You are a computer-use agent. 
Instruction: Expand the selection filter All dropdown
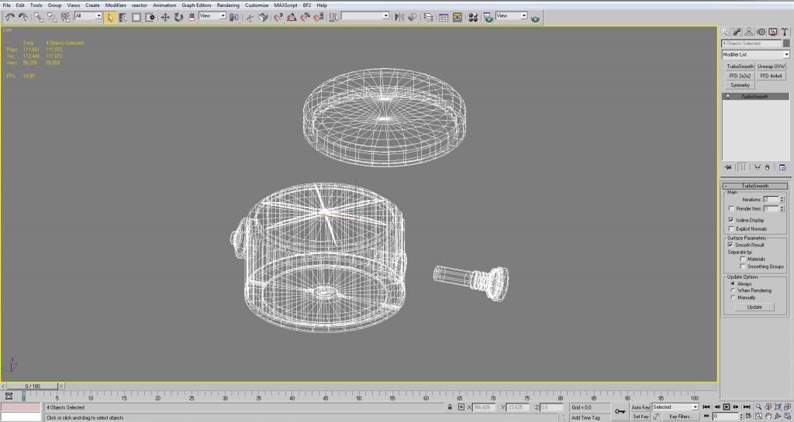(98, 16)
